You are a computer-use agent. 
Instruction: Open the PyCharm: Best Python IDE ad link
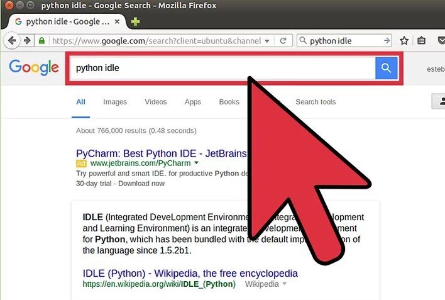click(161, 153)
